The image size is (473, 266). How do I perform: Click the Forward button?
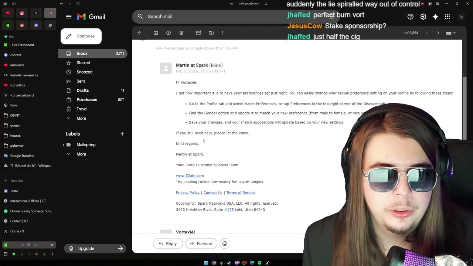tap(201, 243)
